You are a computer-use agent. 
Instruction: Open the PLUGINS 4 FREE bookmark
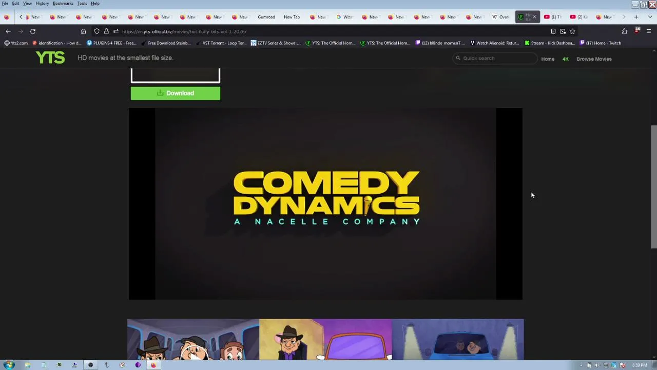[111, 43]
